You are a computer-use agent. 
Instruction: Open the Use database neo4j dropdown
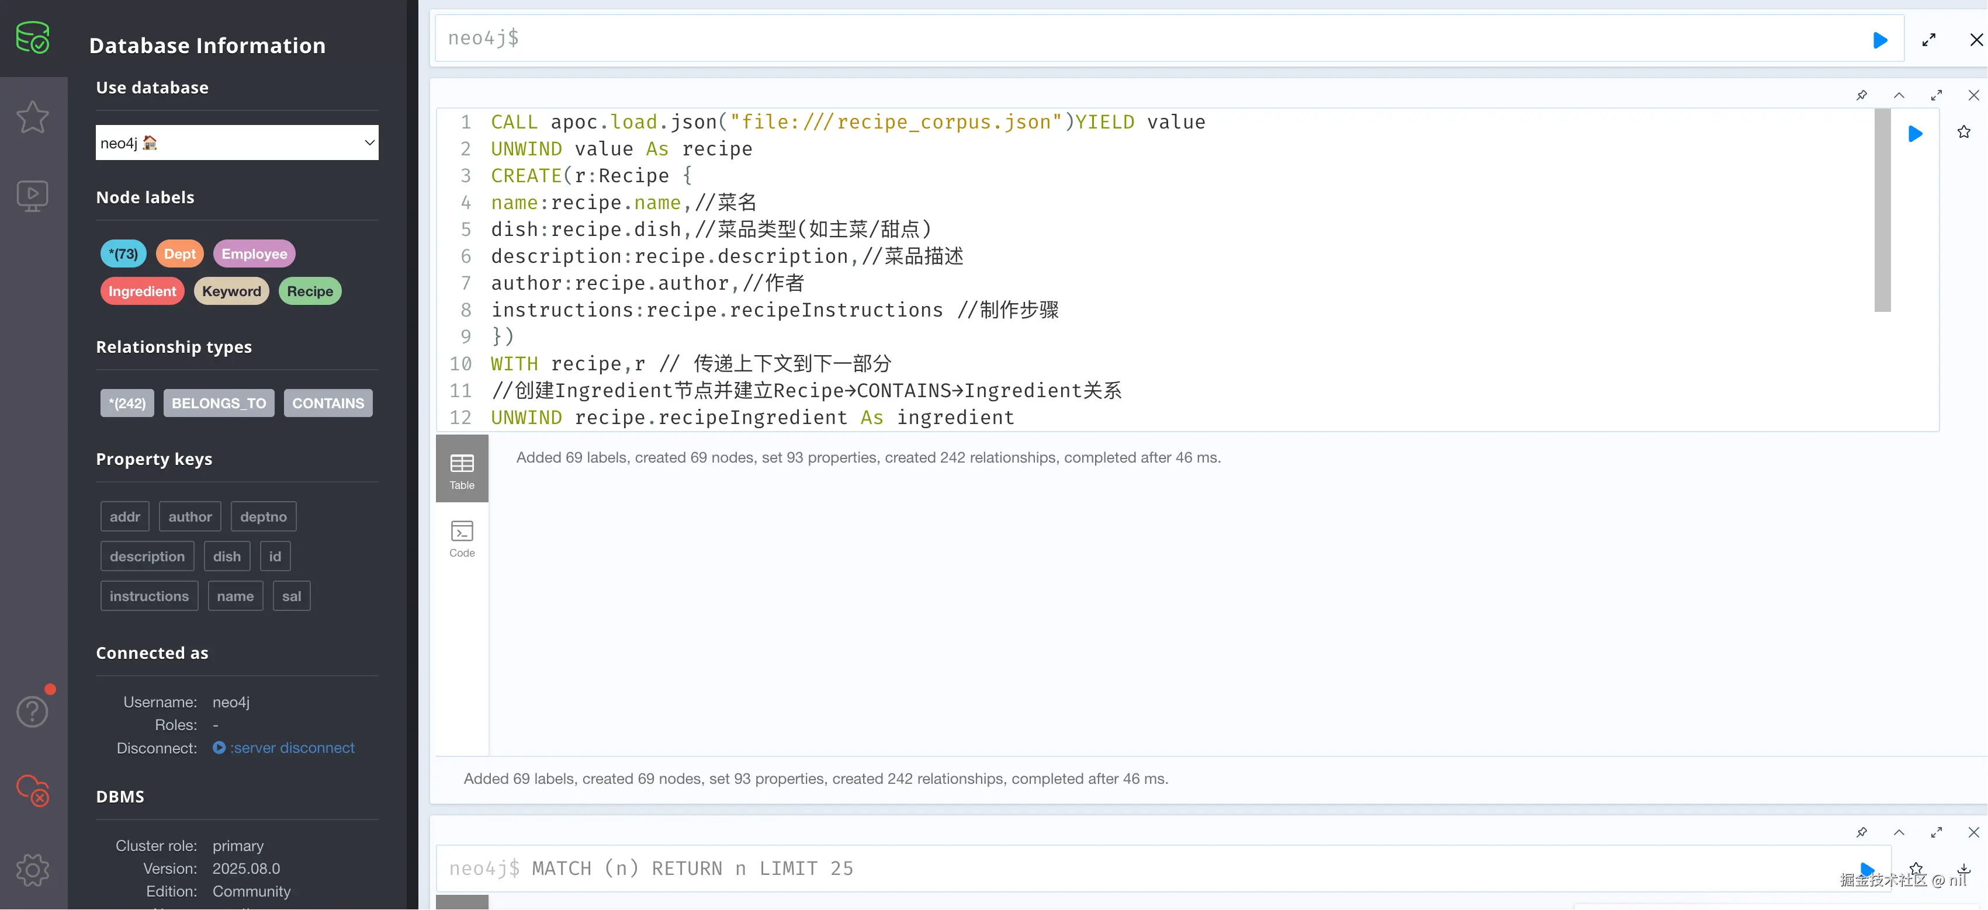tap(237, 143)
